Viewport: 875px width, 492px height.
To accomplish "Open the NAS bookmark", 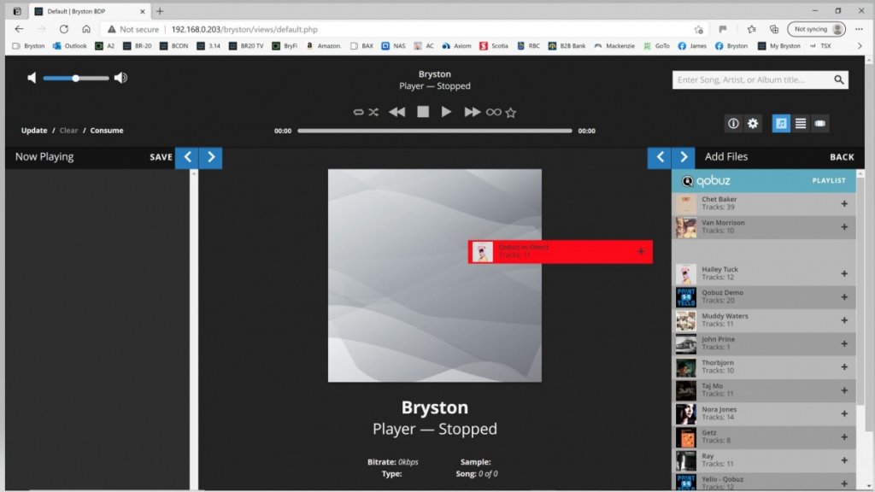I will [x=393, y=46].
